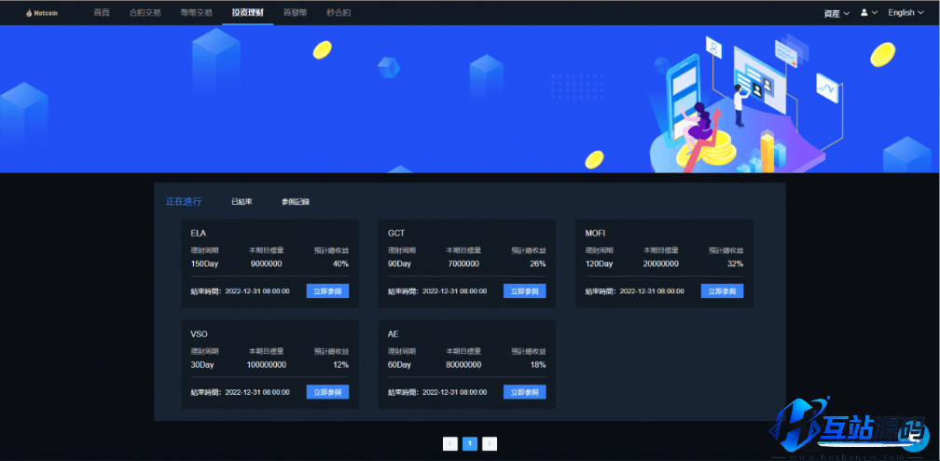Screen dimensions: 940x461
Task: Join the VSO plan with 立即參與
Action: coord(327,391)
